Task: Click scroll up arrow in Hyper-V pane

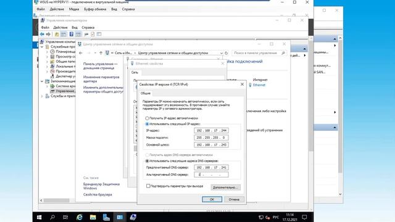Action: [340, 38]
